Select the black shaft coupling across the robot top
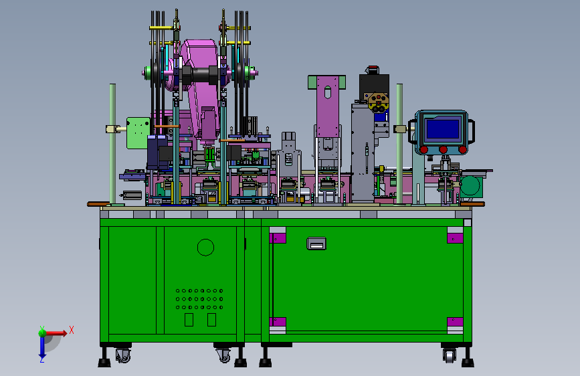580x376 pixels. coord(199,75)
